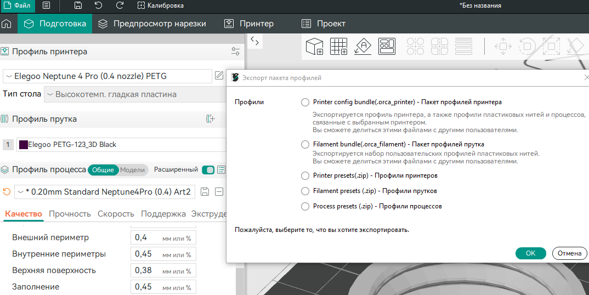Image resolution: width=589 pixels, height=295 pixels.
Task: Open the Проект tab
Action: (x=323, y=24)
